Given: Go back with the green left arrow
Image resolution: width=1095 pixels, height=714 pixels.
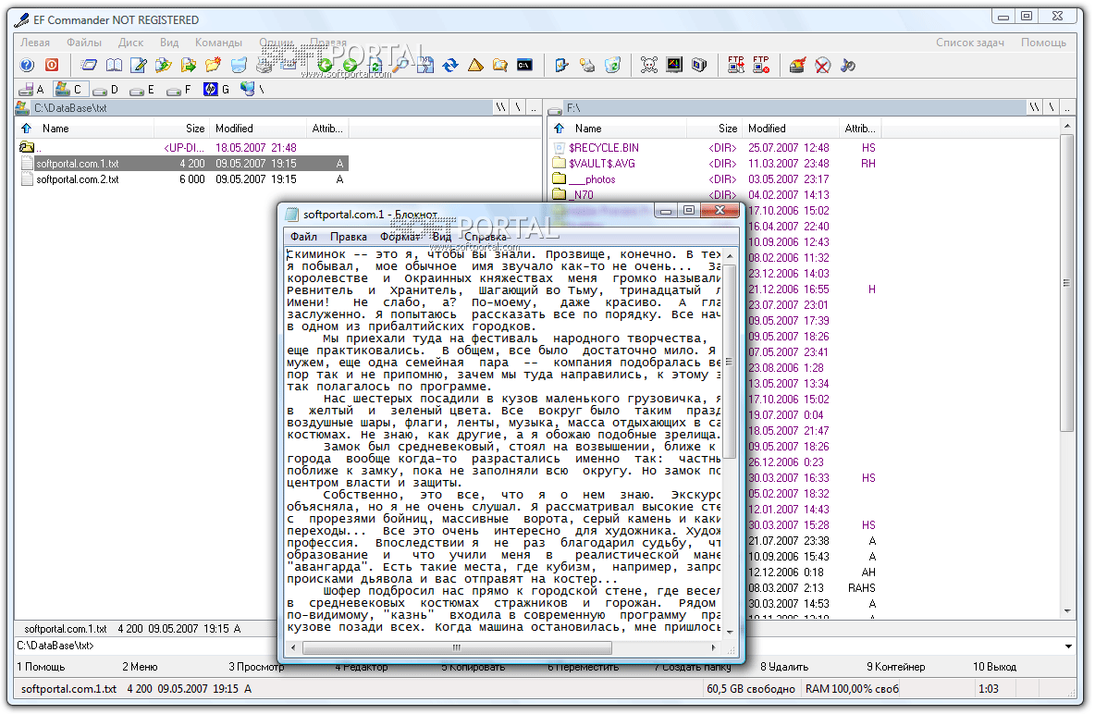Looking at the screenshot, I should (325, 65).
